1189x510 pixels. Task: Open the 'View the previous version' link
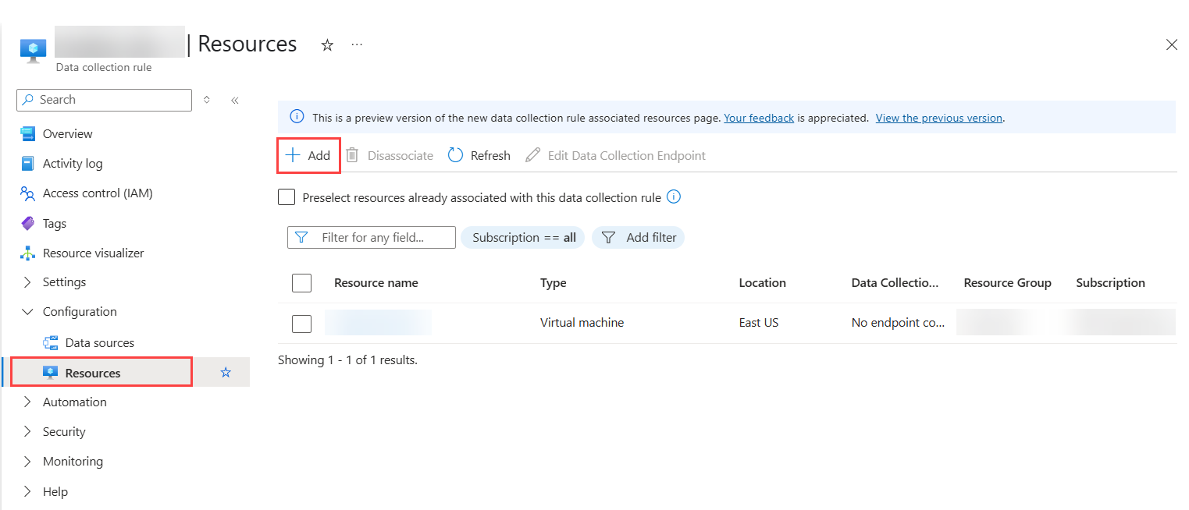click(938, 118)
